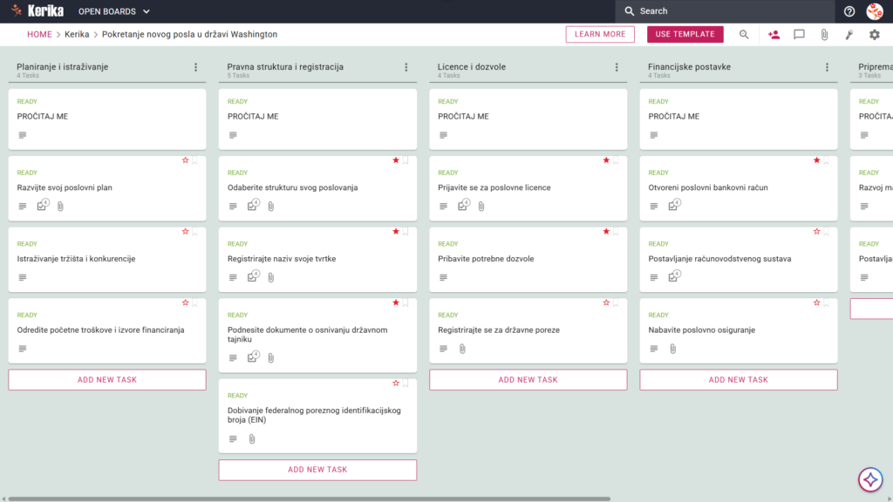
Task: Click checklist icon on Otvoreni poslovni bankovni račun
Action: click(x=674, y=205)
